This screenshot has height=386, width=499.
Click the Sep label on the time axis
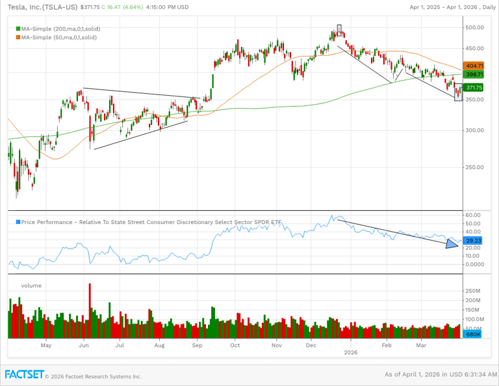[x=198, y=345]
